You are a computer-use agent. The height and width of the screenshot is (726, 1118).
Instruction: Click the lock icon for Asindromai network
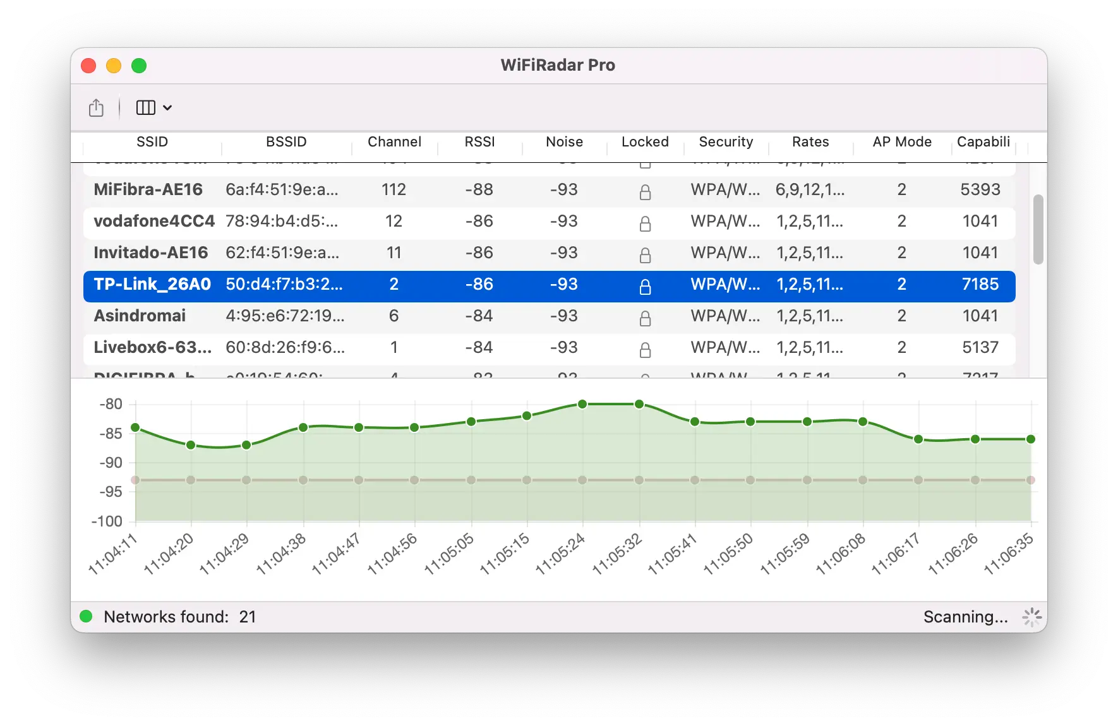coord(644,318)
